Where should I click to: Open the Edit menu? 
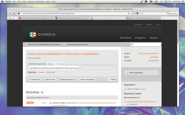click(x=19, y=1)
